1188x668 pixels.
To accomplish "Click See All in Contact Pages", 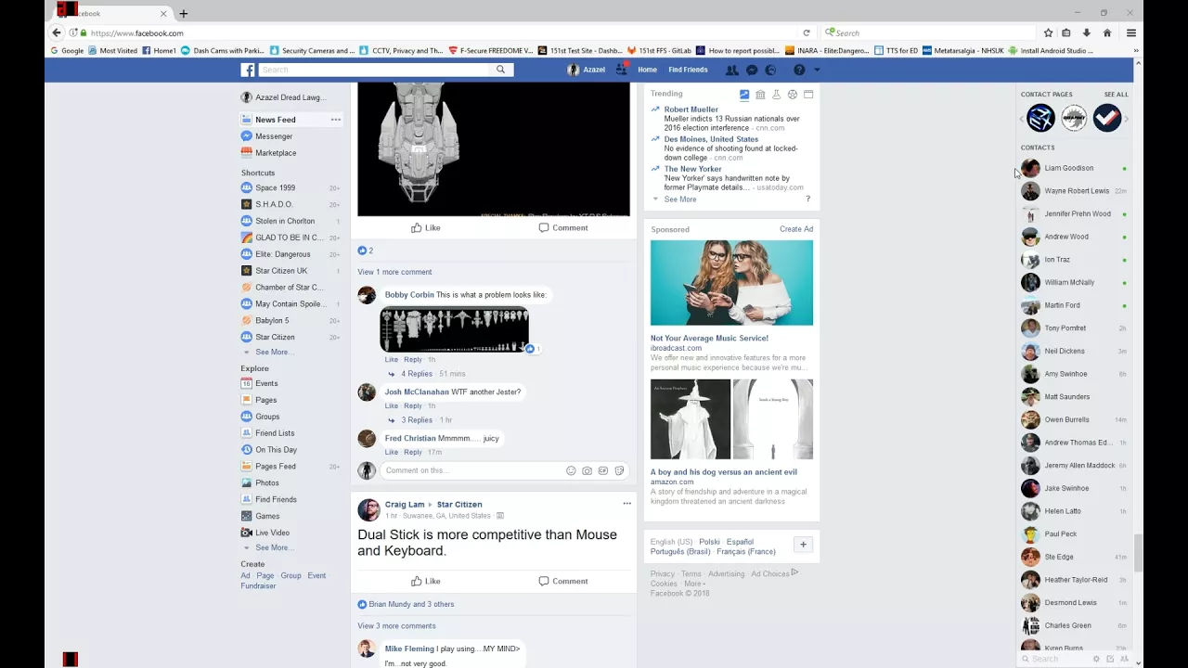I will (1117, 95).
